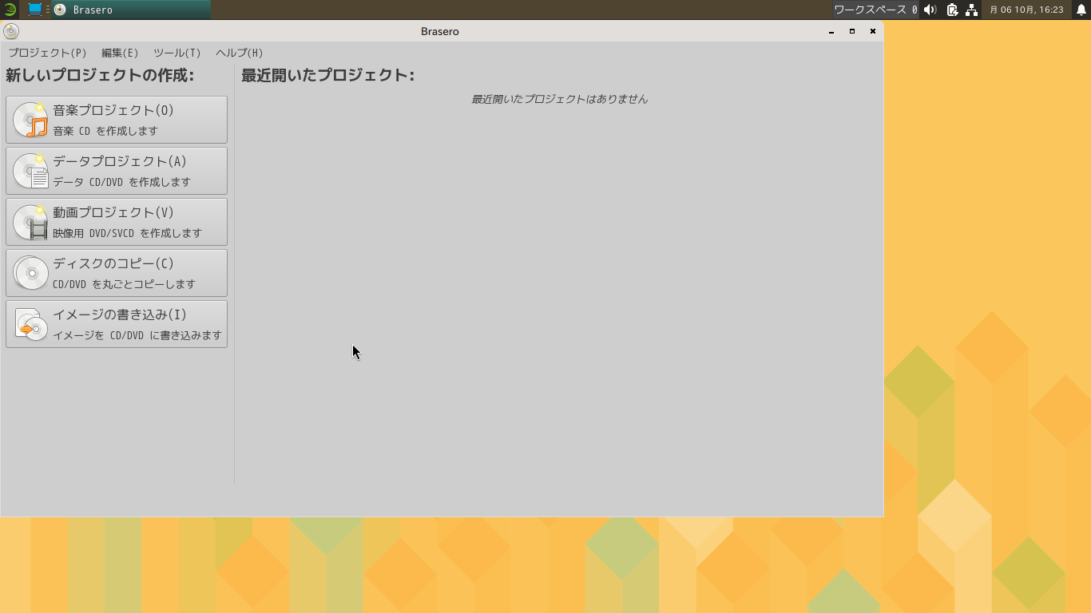The width and height of the screenshot is (1091, 613).
Task: Click the show desktop icon in the panel
Action: [35, 10]
